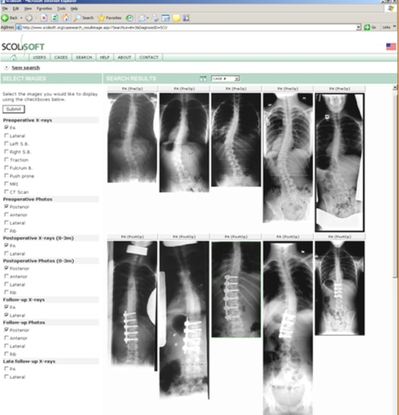Open the Mail icon dropdown arrow
Viewport: 399px width, 415px height.
pos(147,18)
